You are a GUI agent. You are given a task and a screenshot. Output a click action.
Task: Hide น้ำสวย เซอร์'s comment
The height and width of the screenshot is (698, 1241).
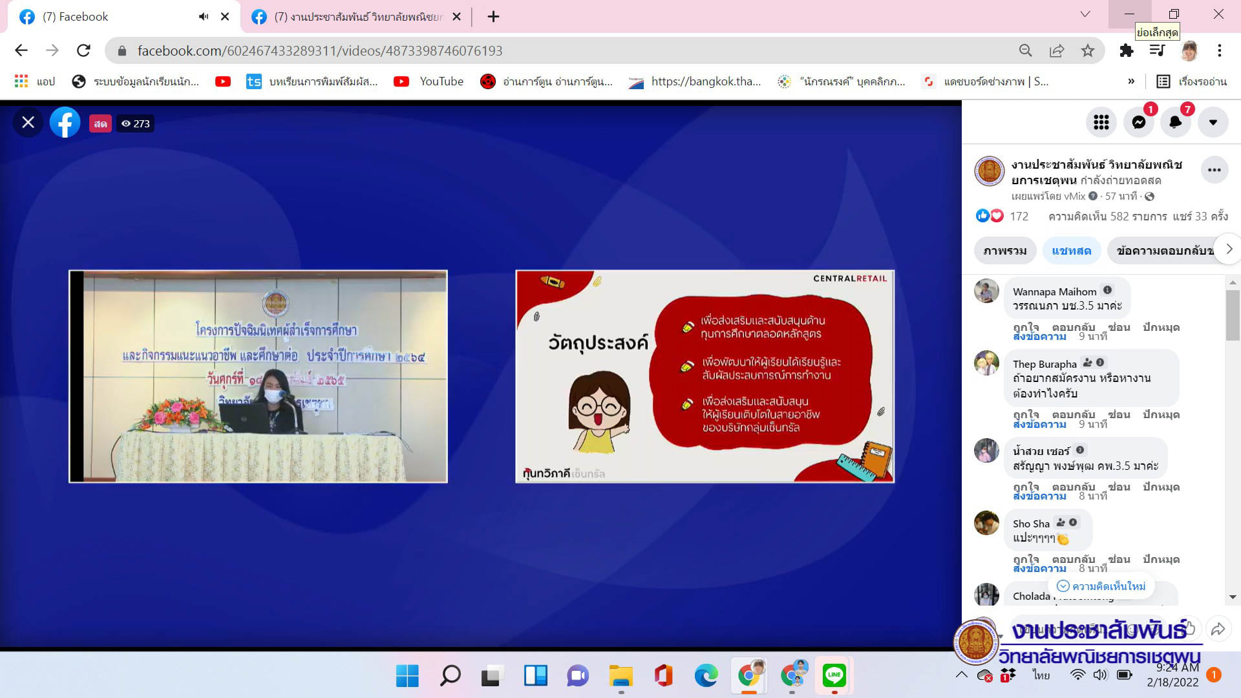click(x=1119, y=487)
